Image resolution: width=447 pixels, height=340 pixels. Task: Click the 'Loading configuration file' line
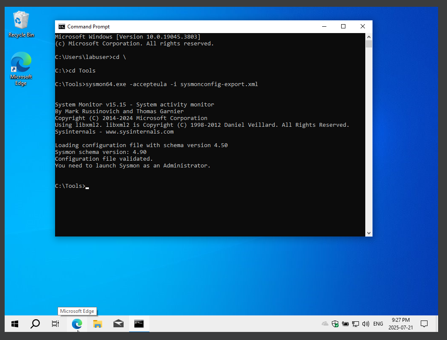pos(141,145)
